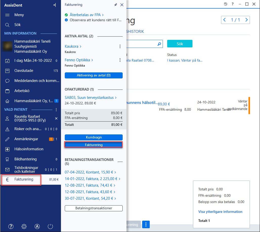This screenshot has width=260, height=232.
Task: Close the Fakturering side panel
Action: (122, 5)
